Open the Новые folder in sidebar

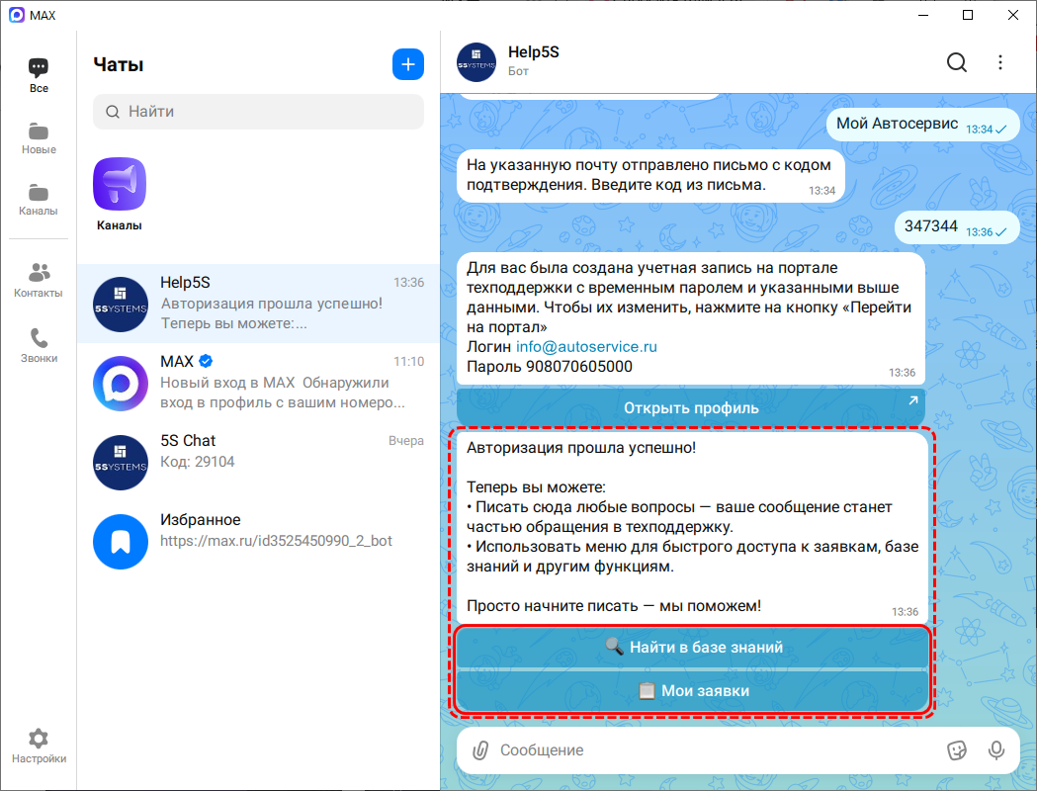[39, 138]
